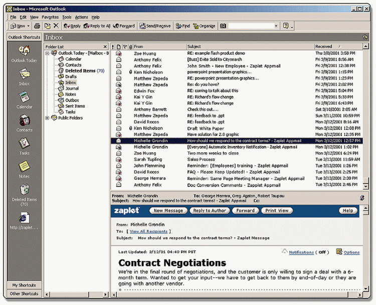This screenshot has width=376, height=305.
Task: Click the Help question mark icon
Action: click(286, 25)
